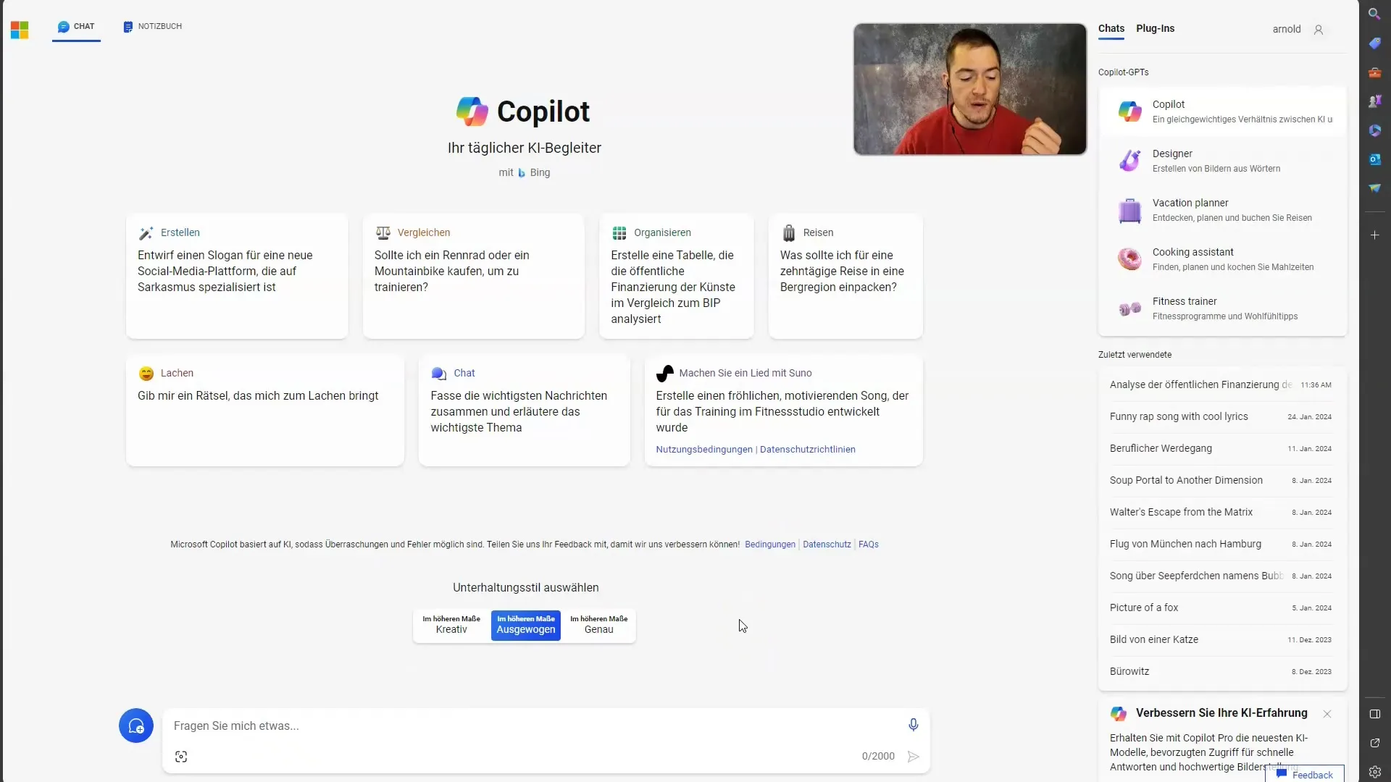
Task: Click the Datenschutzrichtlinien link
Action: pos(807,449)
